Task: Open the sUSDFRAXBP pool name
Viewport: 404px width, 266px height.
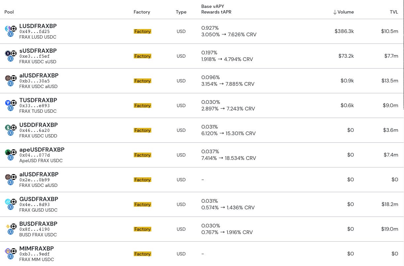Action: [38, 51]
